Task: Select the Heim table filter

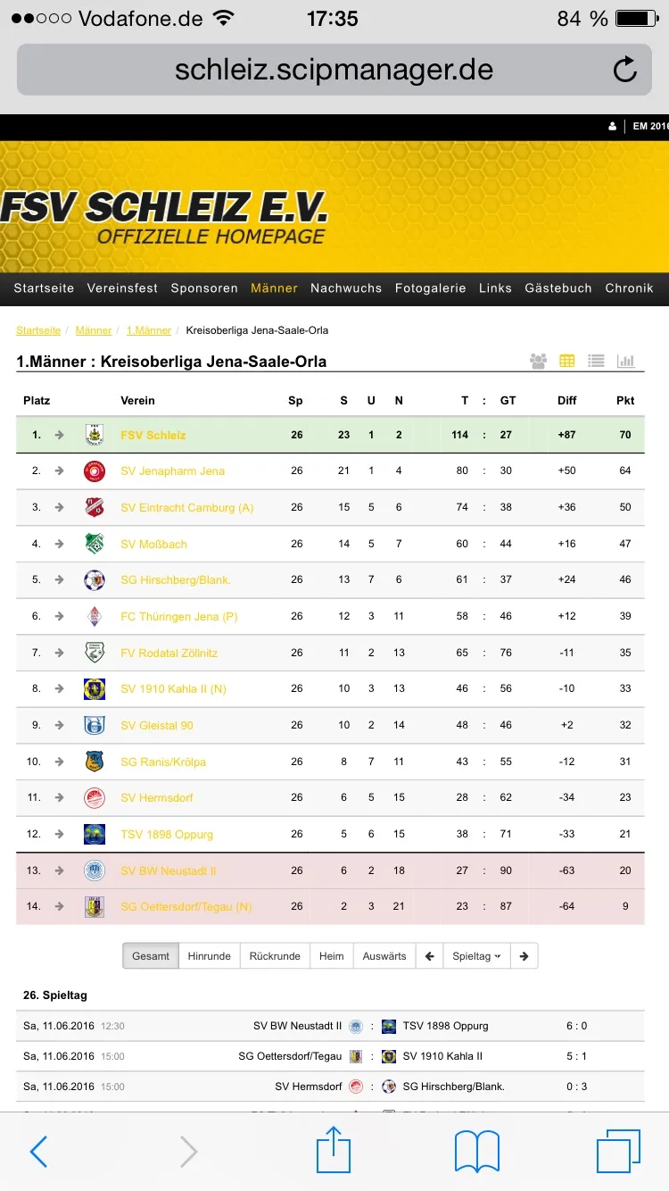Action: (x=332, y=956)
